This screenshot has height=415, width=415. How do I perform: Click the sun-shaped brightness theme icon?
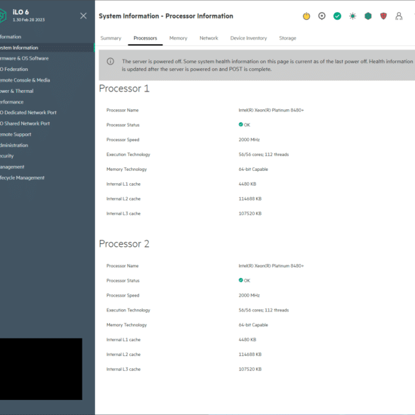coord(353,16)
